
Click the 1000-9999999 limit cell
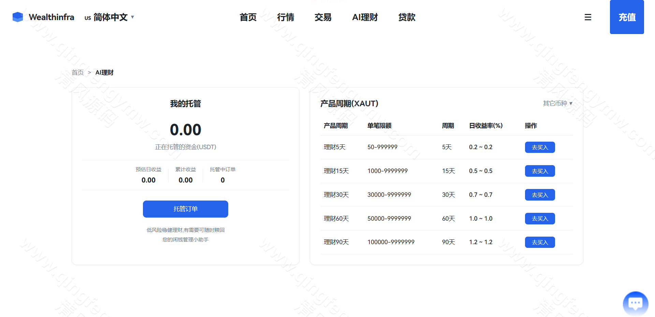pyautogui.click(x=388, y=171)
